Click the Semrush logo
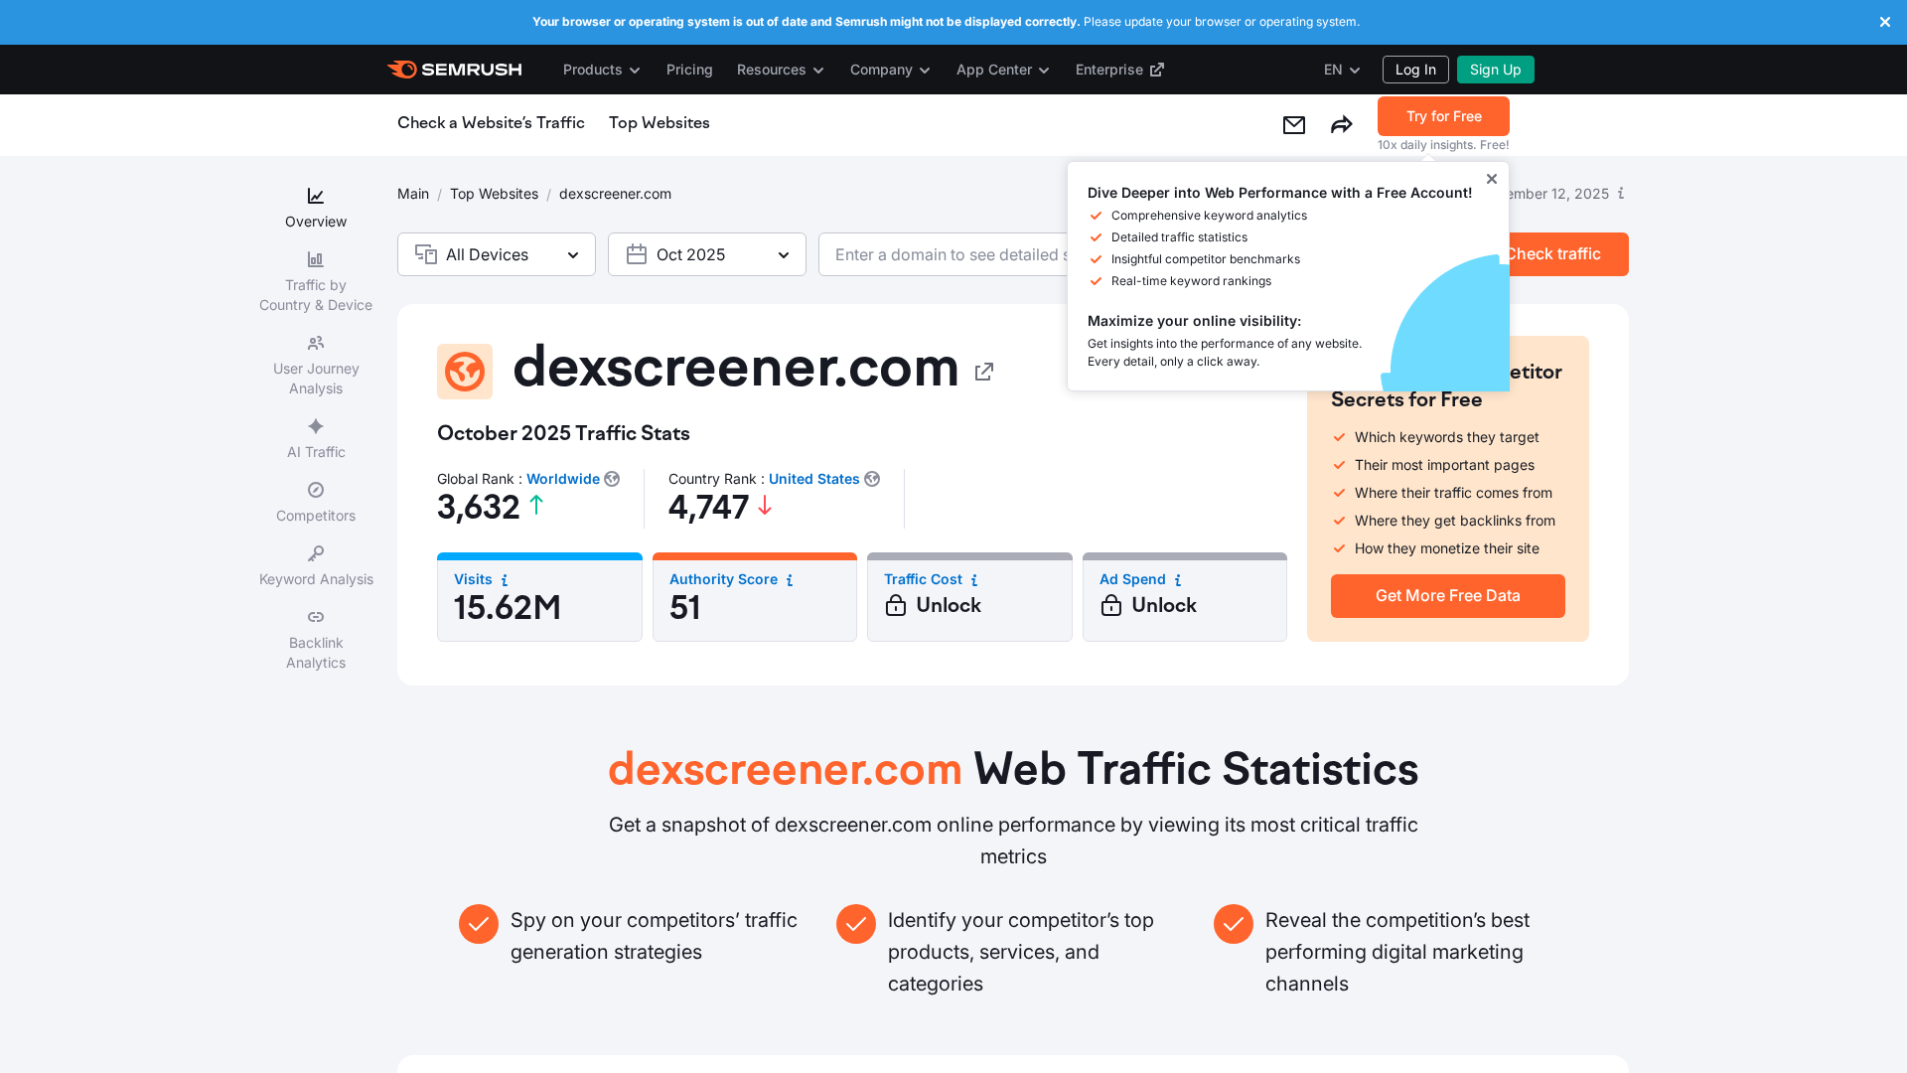This screenshot has width=1907, height=1073. point(455,70)
